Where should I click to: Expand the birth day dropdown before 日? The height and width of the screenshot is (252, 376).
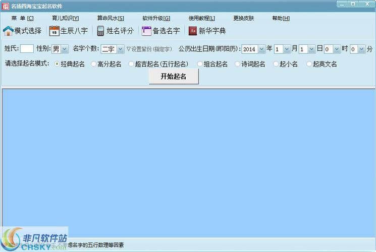point(307,49)
